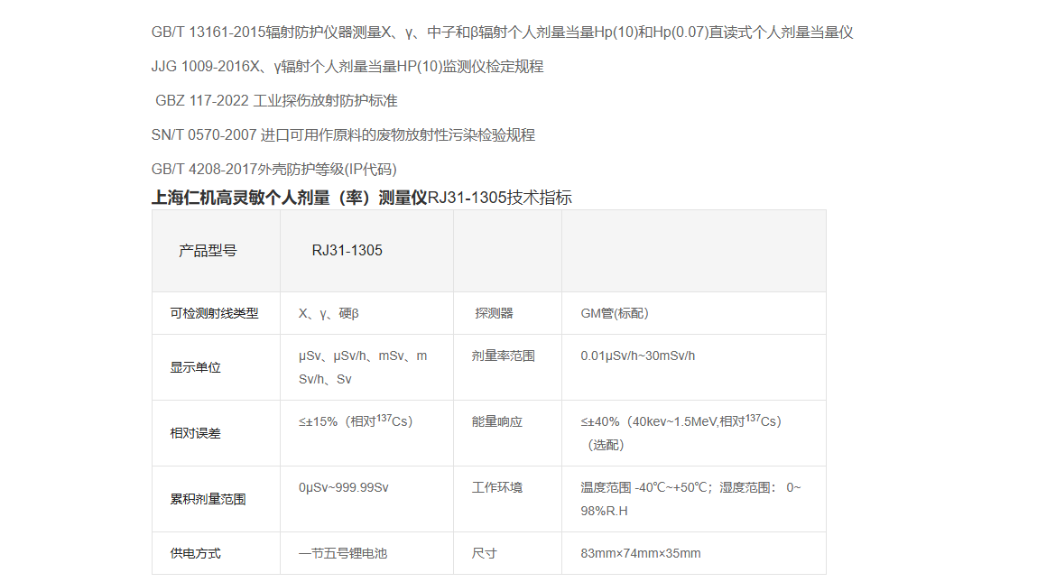
Task: Click the RJ31-1305技术指标 heading
Action: [362, 198]
